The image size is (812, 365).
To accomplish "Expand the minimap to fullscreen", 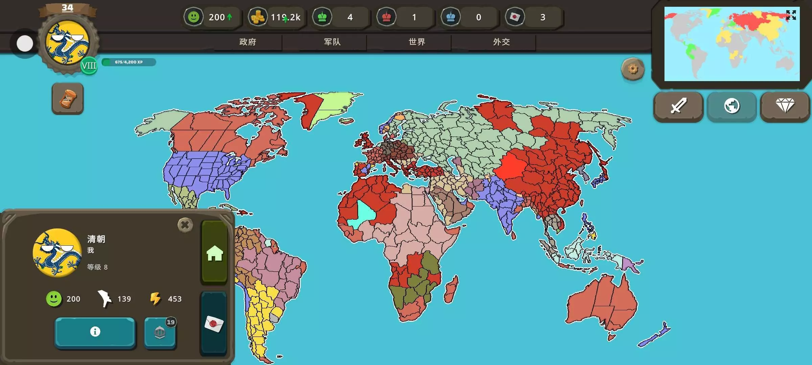I will pos(791,15).
